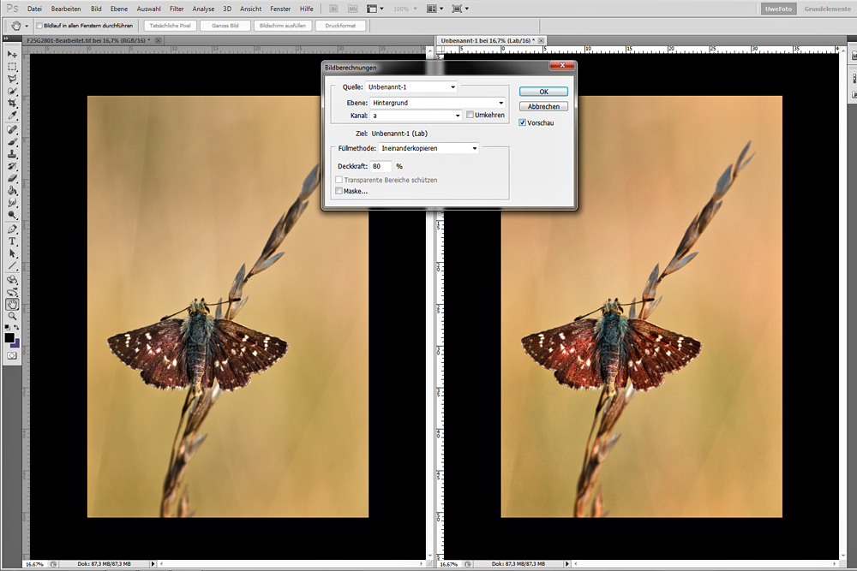Select the Move tool
The height and width of the screenshot is (571, 857).
point(13,54)
